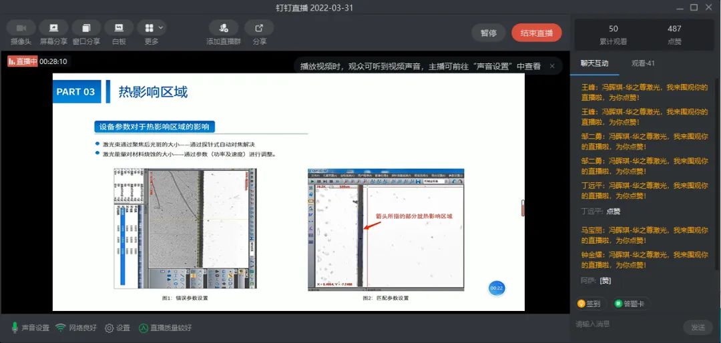The image size is (721, 343).
Task: Open the 答题卡 answer card
Action: tap(628, 304)
